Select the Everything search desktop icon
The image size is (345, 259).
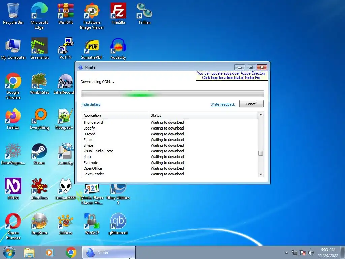(x=39, y=119)
